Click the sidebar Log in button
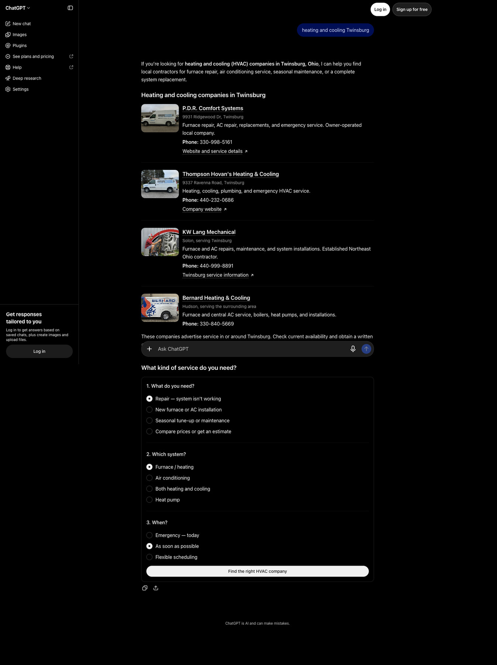 click(39, 351)
